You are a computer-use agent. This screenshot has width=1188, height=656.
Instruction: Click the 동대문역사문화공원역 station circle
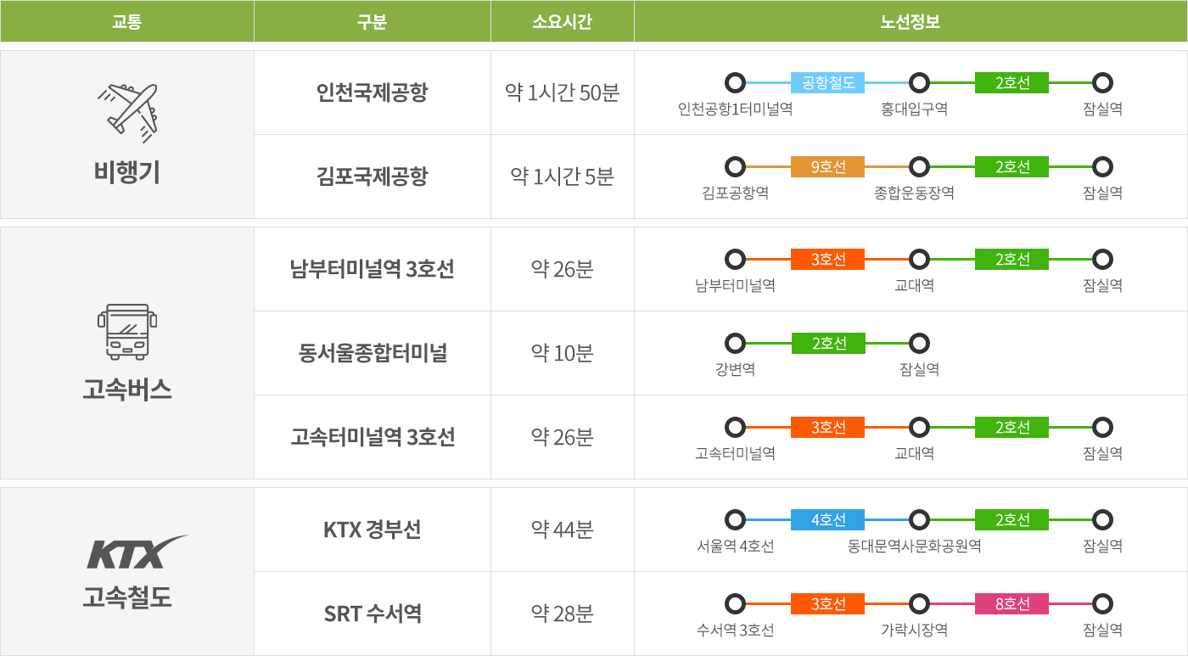point(918,519)
